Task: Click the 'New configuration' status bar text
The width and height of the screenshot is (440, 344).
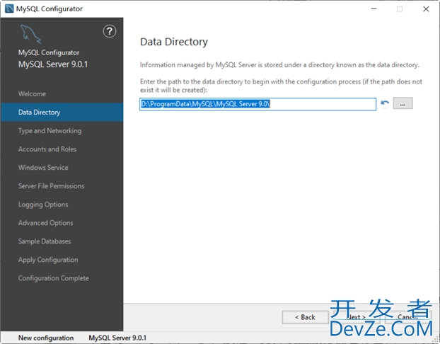Action: [x=46, y=338]
